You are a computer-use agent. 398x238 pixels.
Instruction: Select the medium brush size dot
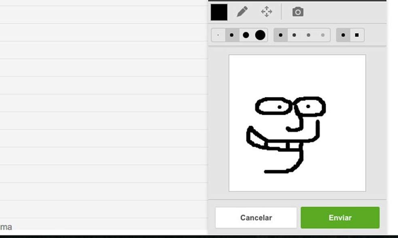point(245,35)
